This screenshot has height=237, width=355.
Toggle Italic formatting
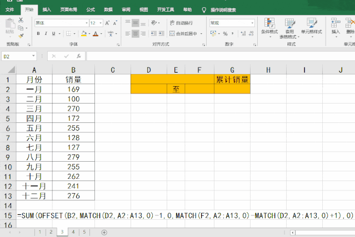tap(46, 33)
